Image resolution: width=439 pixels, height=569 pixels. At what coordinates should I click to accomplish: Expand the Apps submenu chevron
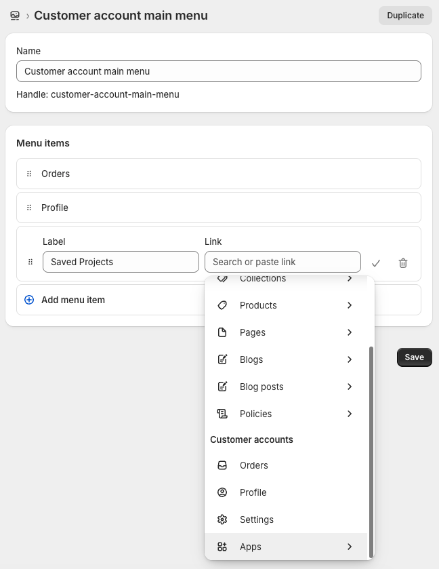tap(350, 547)
